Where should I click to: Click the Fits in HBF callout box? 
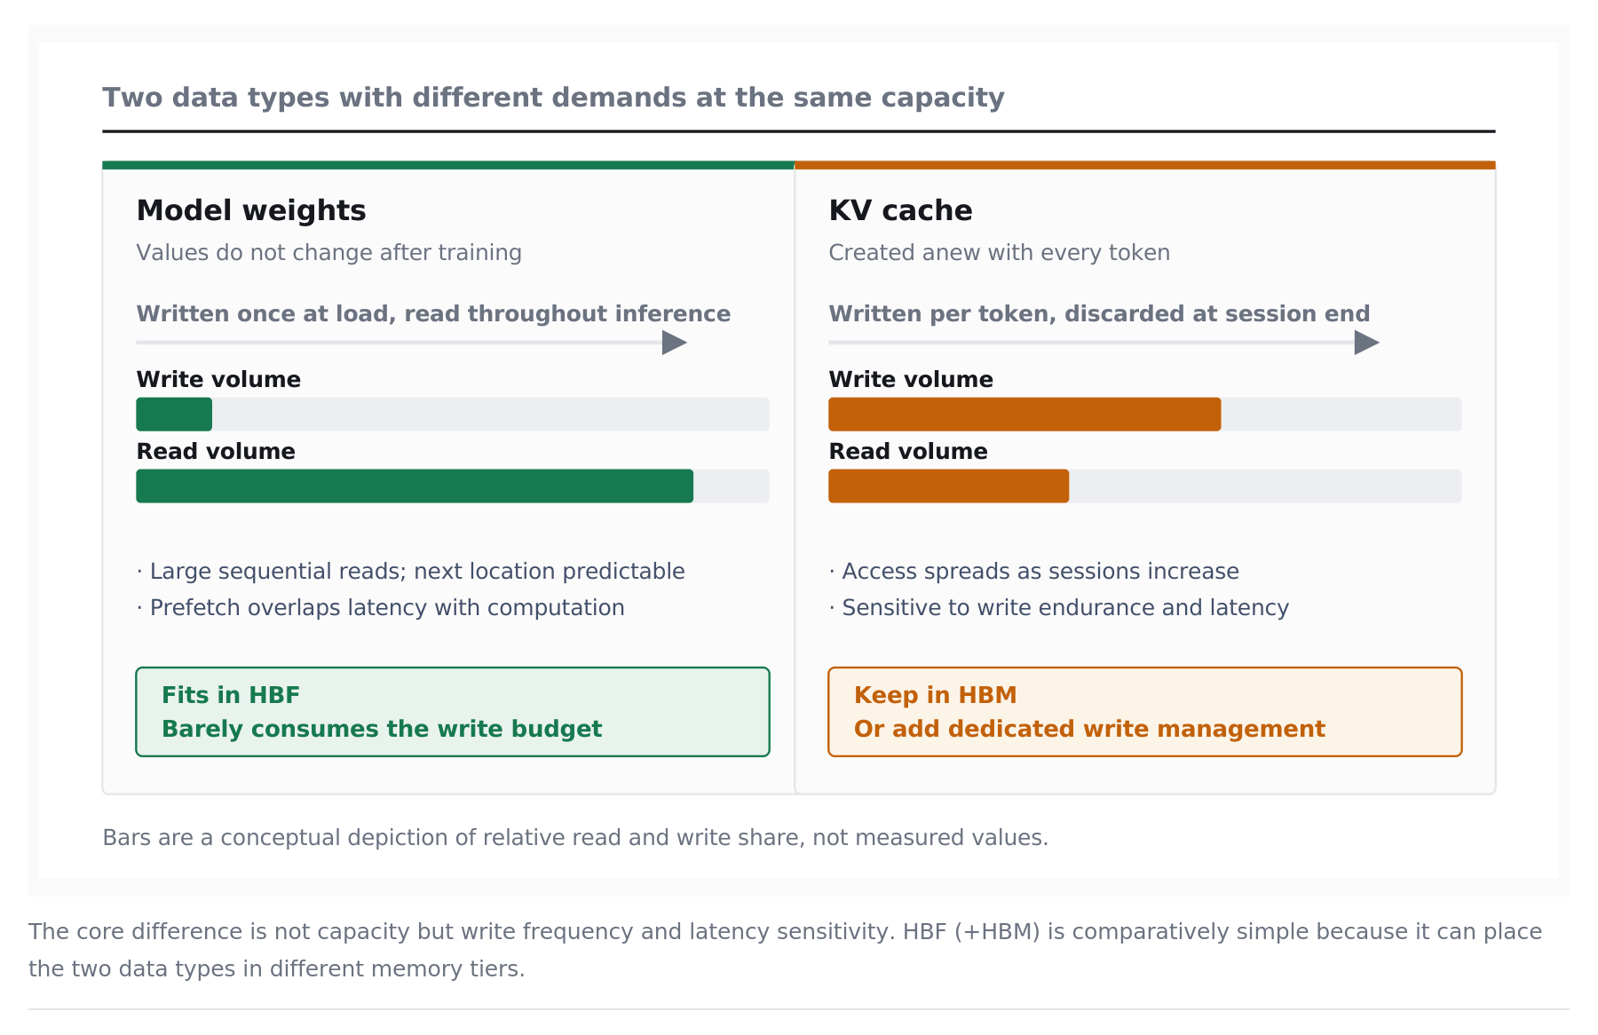453,712
